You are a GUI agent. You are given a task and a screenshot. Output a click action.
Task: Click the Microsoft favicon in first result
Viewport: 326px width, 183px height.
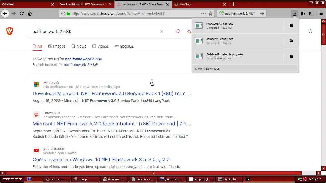(36, 84)
